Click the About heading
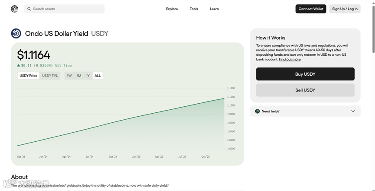Image resolution: width=375 pixels, height=191 pixels. coord(20,177)
